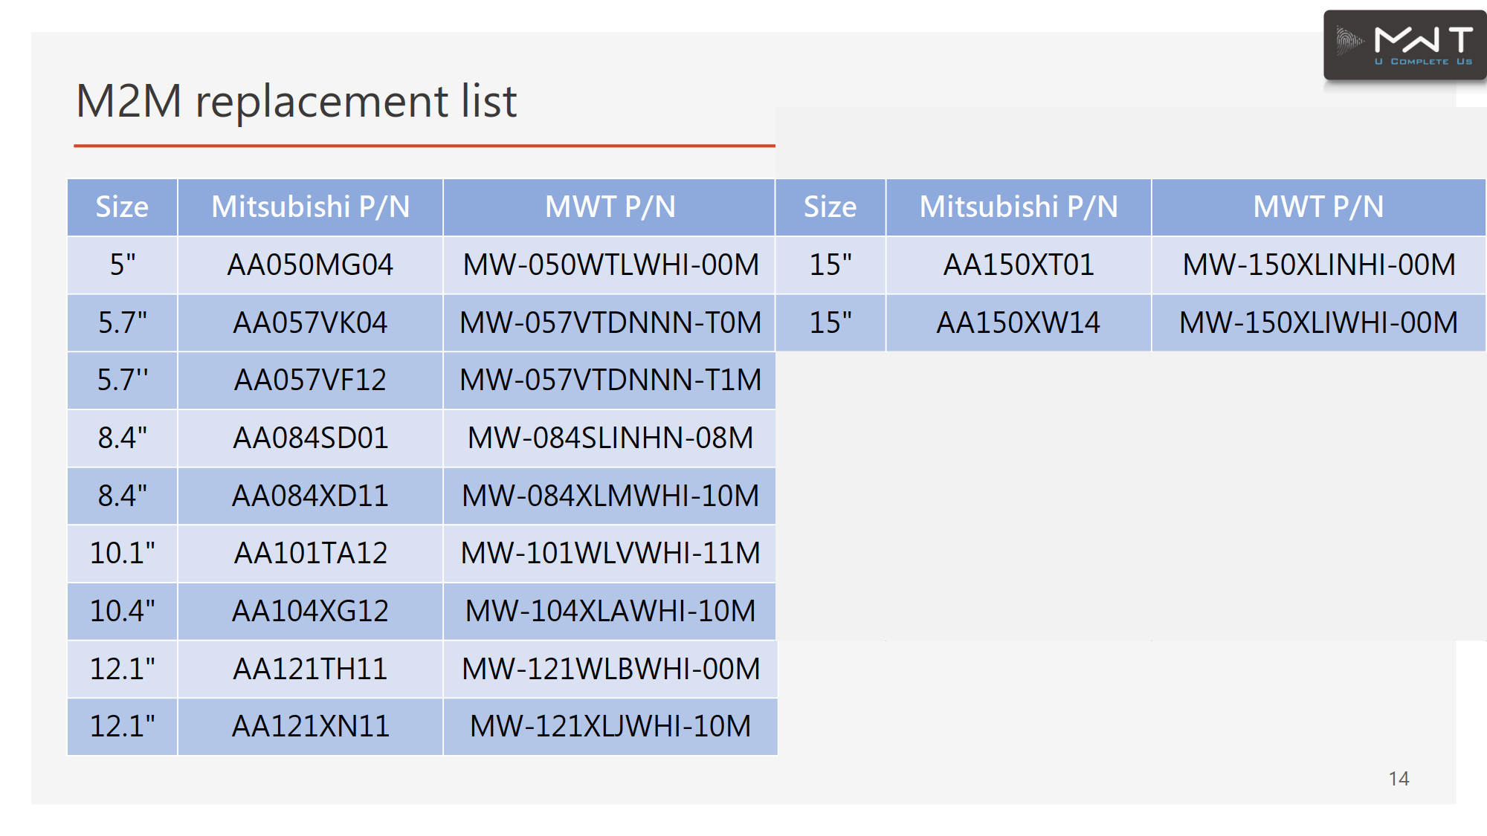Click the 5" size cell
This screenshot has height=836, width=1487.
pos(122,265)
